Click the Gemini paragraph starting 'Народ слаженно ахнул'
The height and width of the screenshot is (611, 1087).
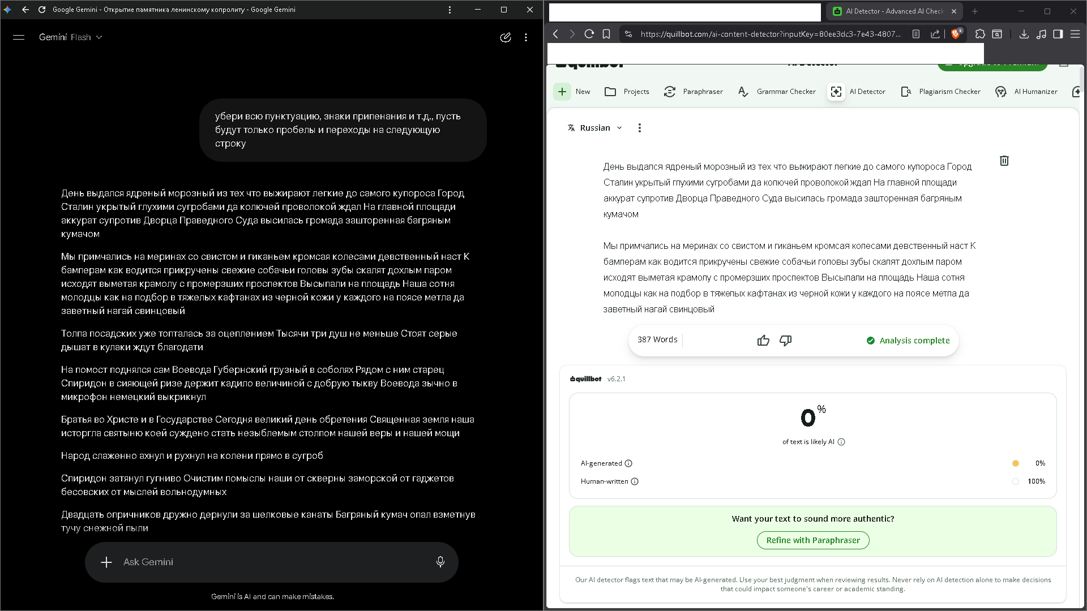pyautogui.click(x=192, y=455)
